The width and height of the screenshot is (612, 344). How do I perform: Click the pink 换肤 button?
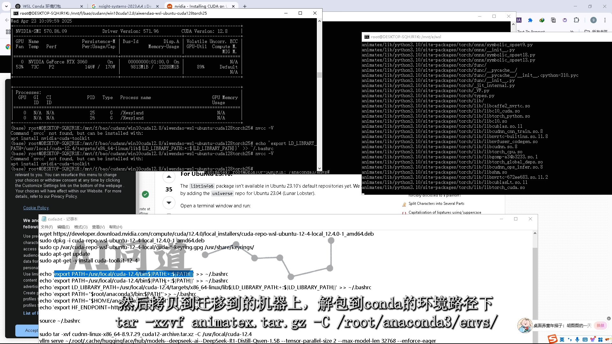click(x=600, y=326)
